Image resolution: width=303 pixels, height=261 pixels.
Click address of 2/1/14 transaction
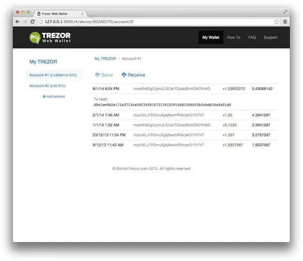[168, 115]
